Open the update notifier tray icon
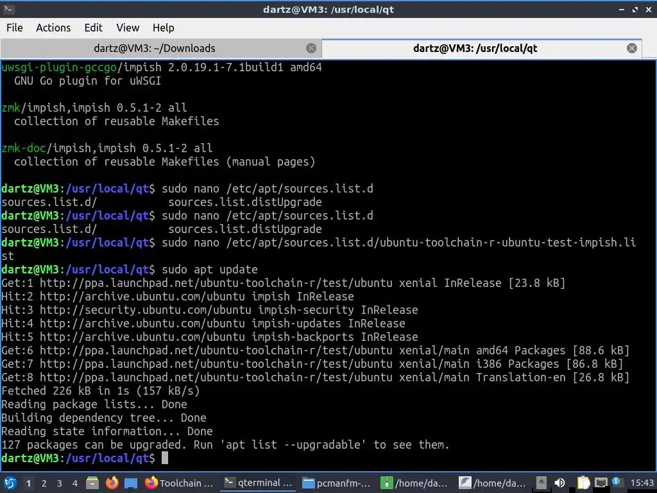657x493 pixels. (x=617, y=482)
